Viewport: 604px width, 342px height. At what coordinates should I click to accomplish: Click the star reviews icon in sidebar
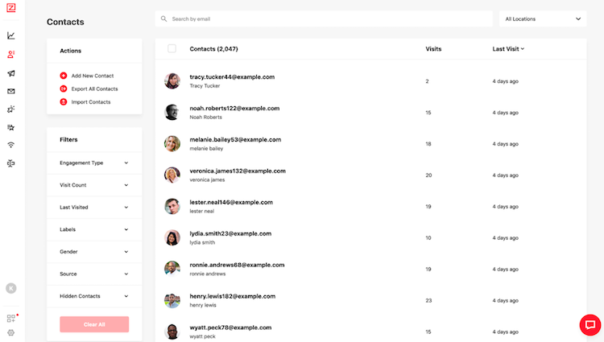point(11,127)
